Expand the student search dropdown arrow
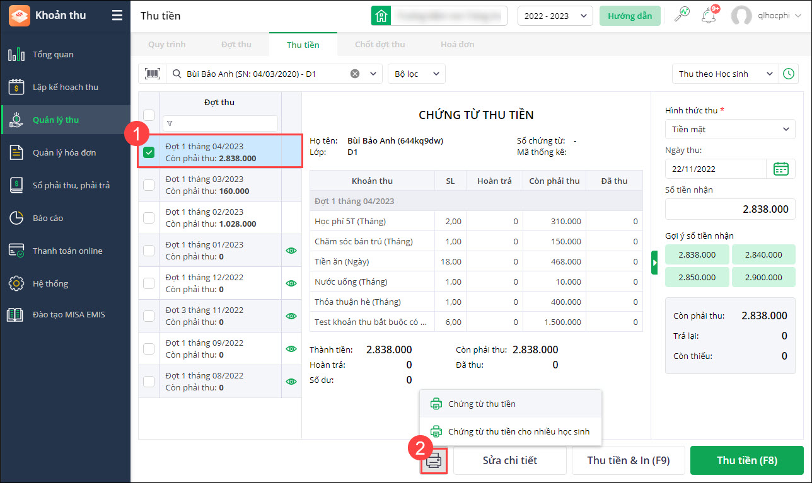The width and height of the screenshot is (812, 483). 373,74
